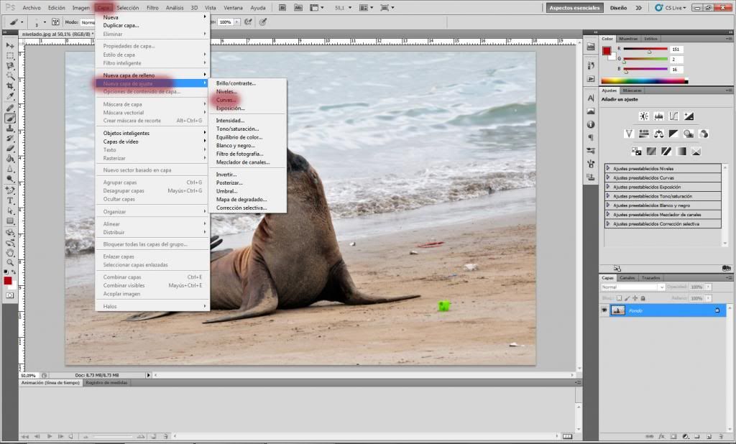736x444 pixels.
Task: Toggle lock image pixels brush icon
Action: coord(627,298)
